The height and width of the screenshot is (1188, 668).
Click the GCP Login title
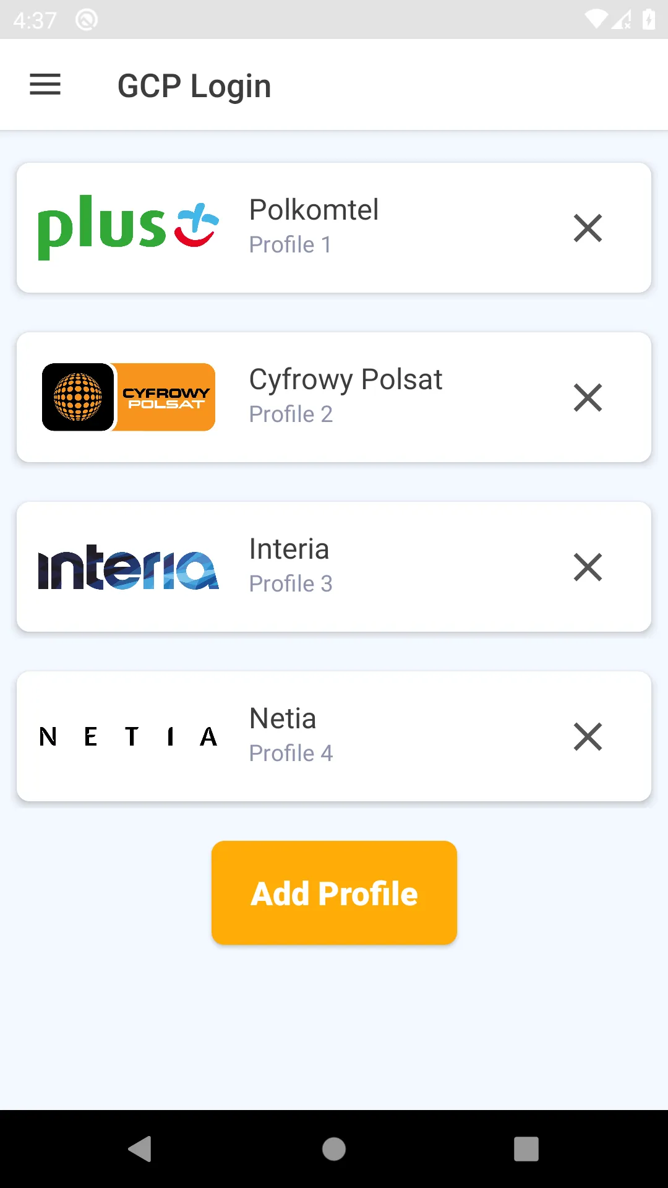194,85
